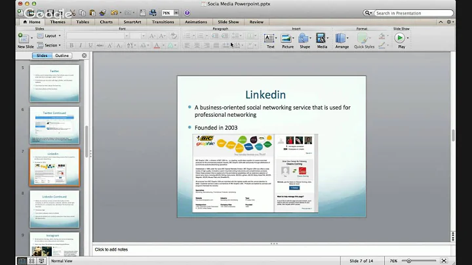Click the Align Text Left icon
Screen dimensions: 472x265
(187, 45)
